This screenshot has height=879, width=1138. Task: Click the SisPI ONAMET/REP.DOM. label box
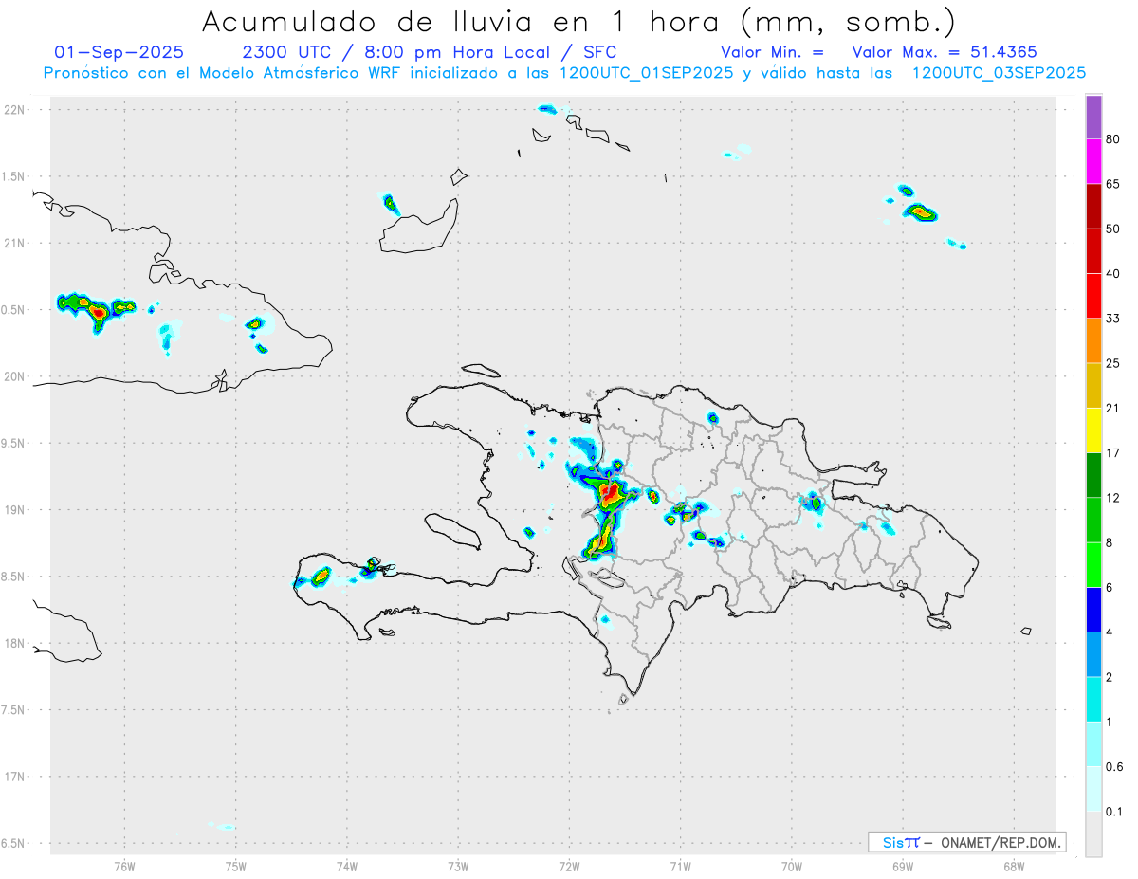966,842
